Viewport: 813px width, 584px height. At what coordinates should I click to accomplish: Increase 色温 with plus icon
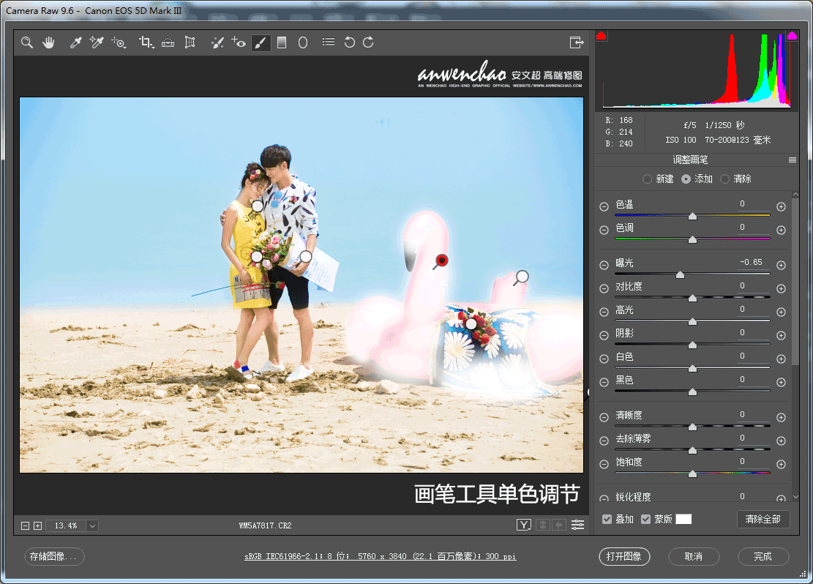coord(781,206)
